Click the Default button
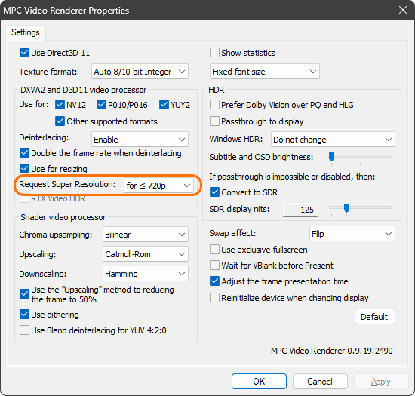Image resolution: width=415 pixels, height=396 pixels. (375, 317)
